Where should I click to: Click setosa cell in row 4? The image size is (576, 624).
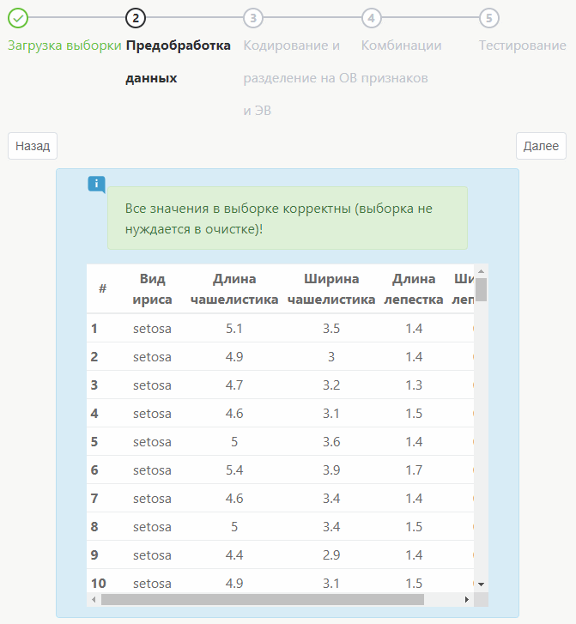152,414
